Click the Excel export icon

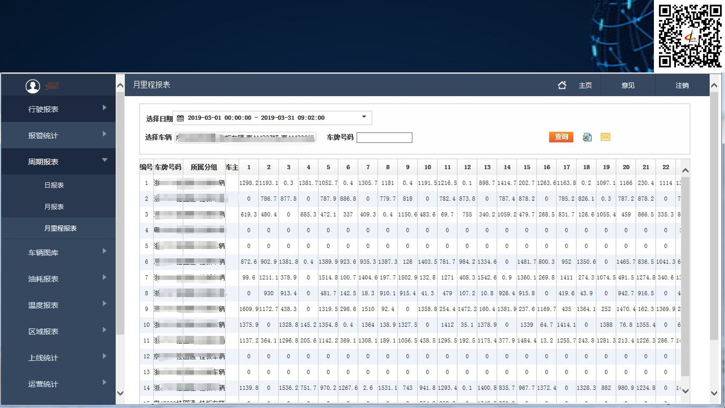pyautogui.click(x=587, y=137)
